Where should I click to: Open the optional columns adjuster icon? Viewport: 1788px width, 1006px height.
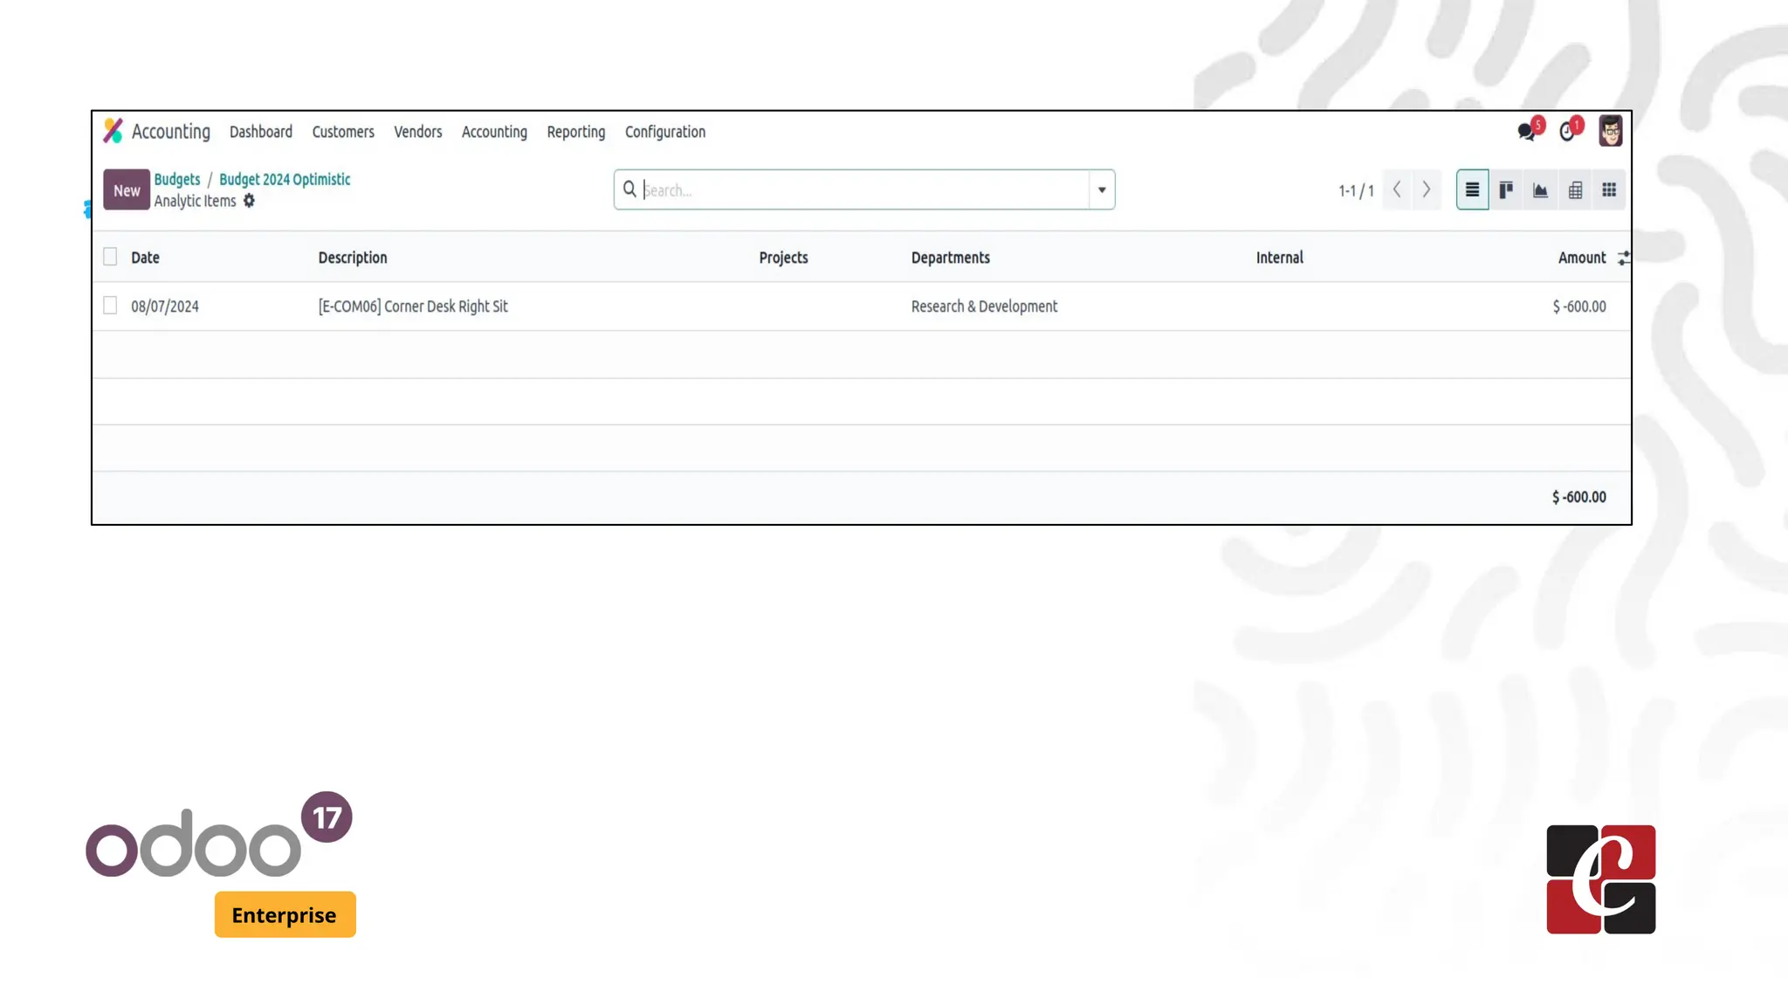1623,258
